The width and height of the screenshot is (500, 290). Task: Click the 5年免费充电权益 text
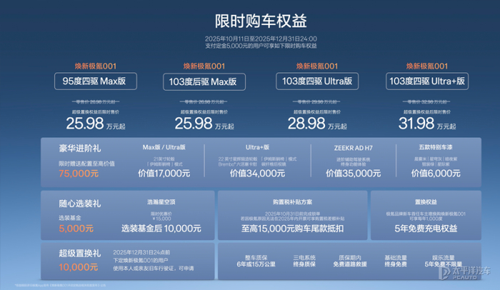click(426, 229)
